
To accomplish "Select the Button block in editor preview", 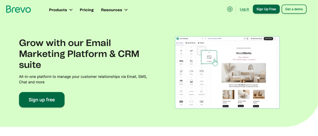I will coord(181,61).
